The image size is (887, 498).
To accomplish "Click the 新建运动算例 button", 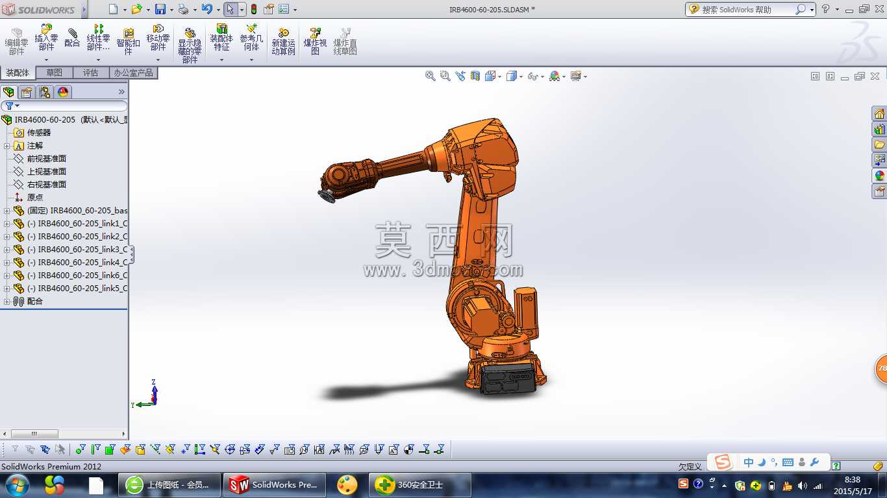I will [x=283, y=41].
